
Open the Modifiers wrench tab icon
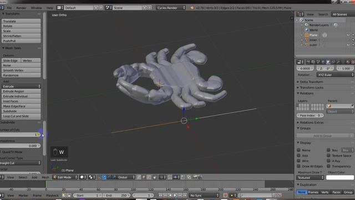click(338, 62)
